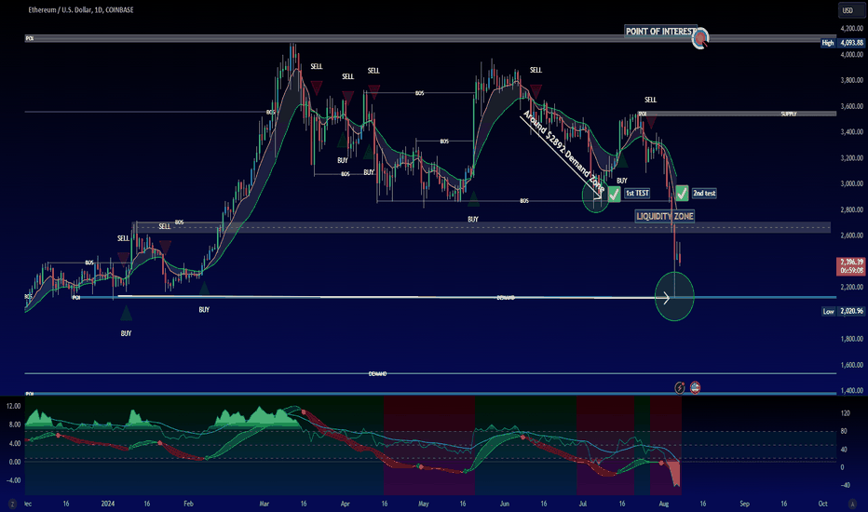868x512 pixels.
Task: Click 12.00 on the indicator left scale
Action: point(14,406)
